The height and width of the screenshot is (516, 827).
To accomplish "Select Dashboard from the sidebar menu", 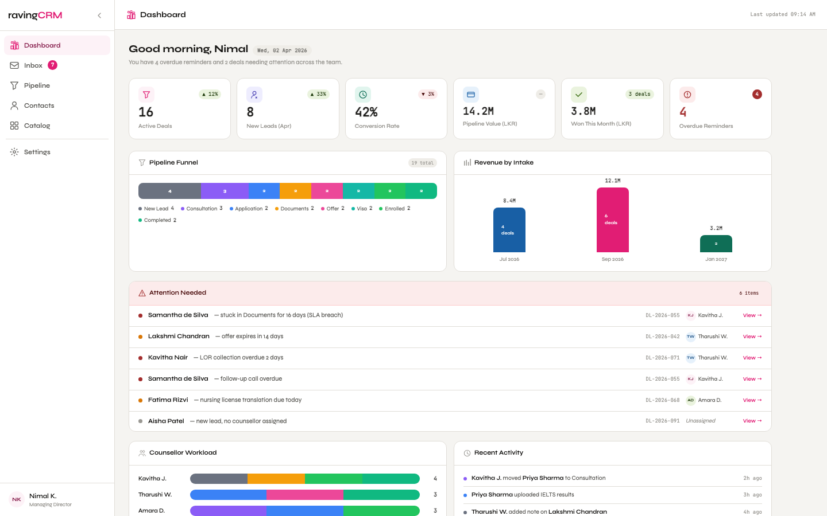I will point(43,45).
